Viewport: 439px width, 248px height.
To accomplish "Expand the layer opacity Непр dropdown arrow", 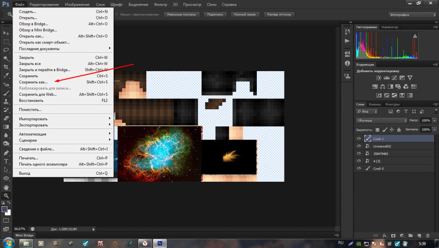I will point(434,120).
